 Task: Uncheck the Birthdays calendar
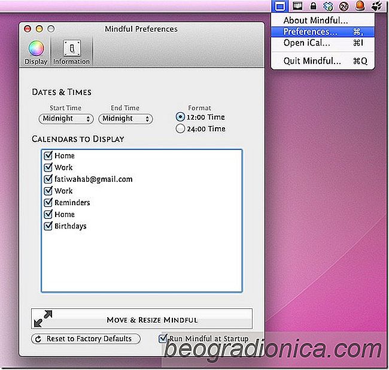48,226
